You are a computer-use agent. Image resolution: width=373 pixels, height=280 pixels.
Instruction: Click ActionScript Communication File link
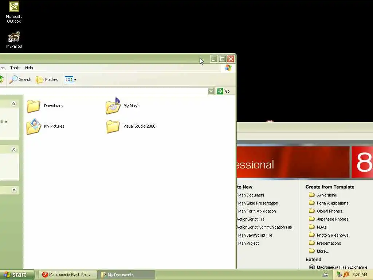[264, 227]
